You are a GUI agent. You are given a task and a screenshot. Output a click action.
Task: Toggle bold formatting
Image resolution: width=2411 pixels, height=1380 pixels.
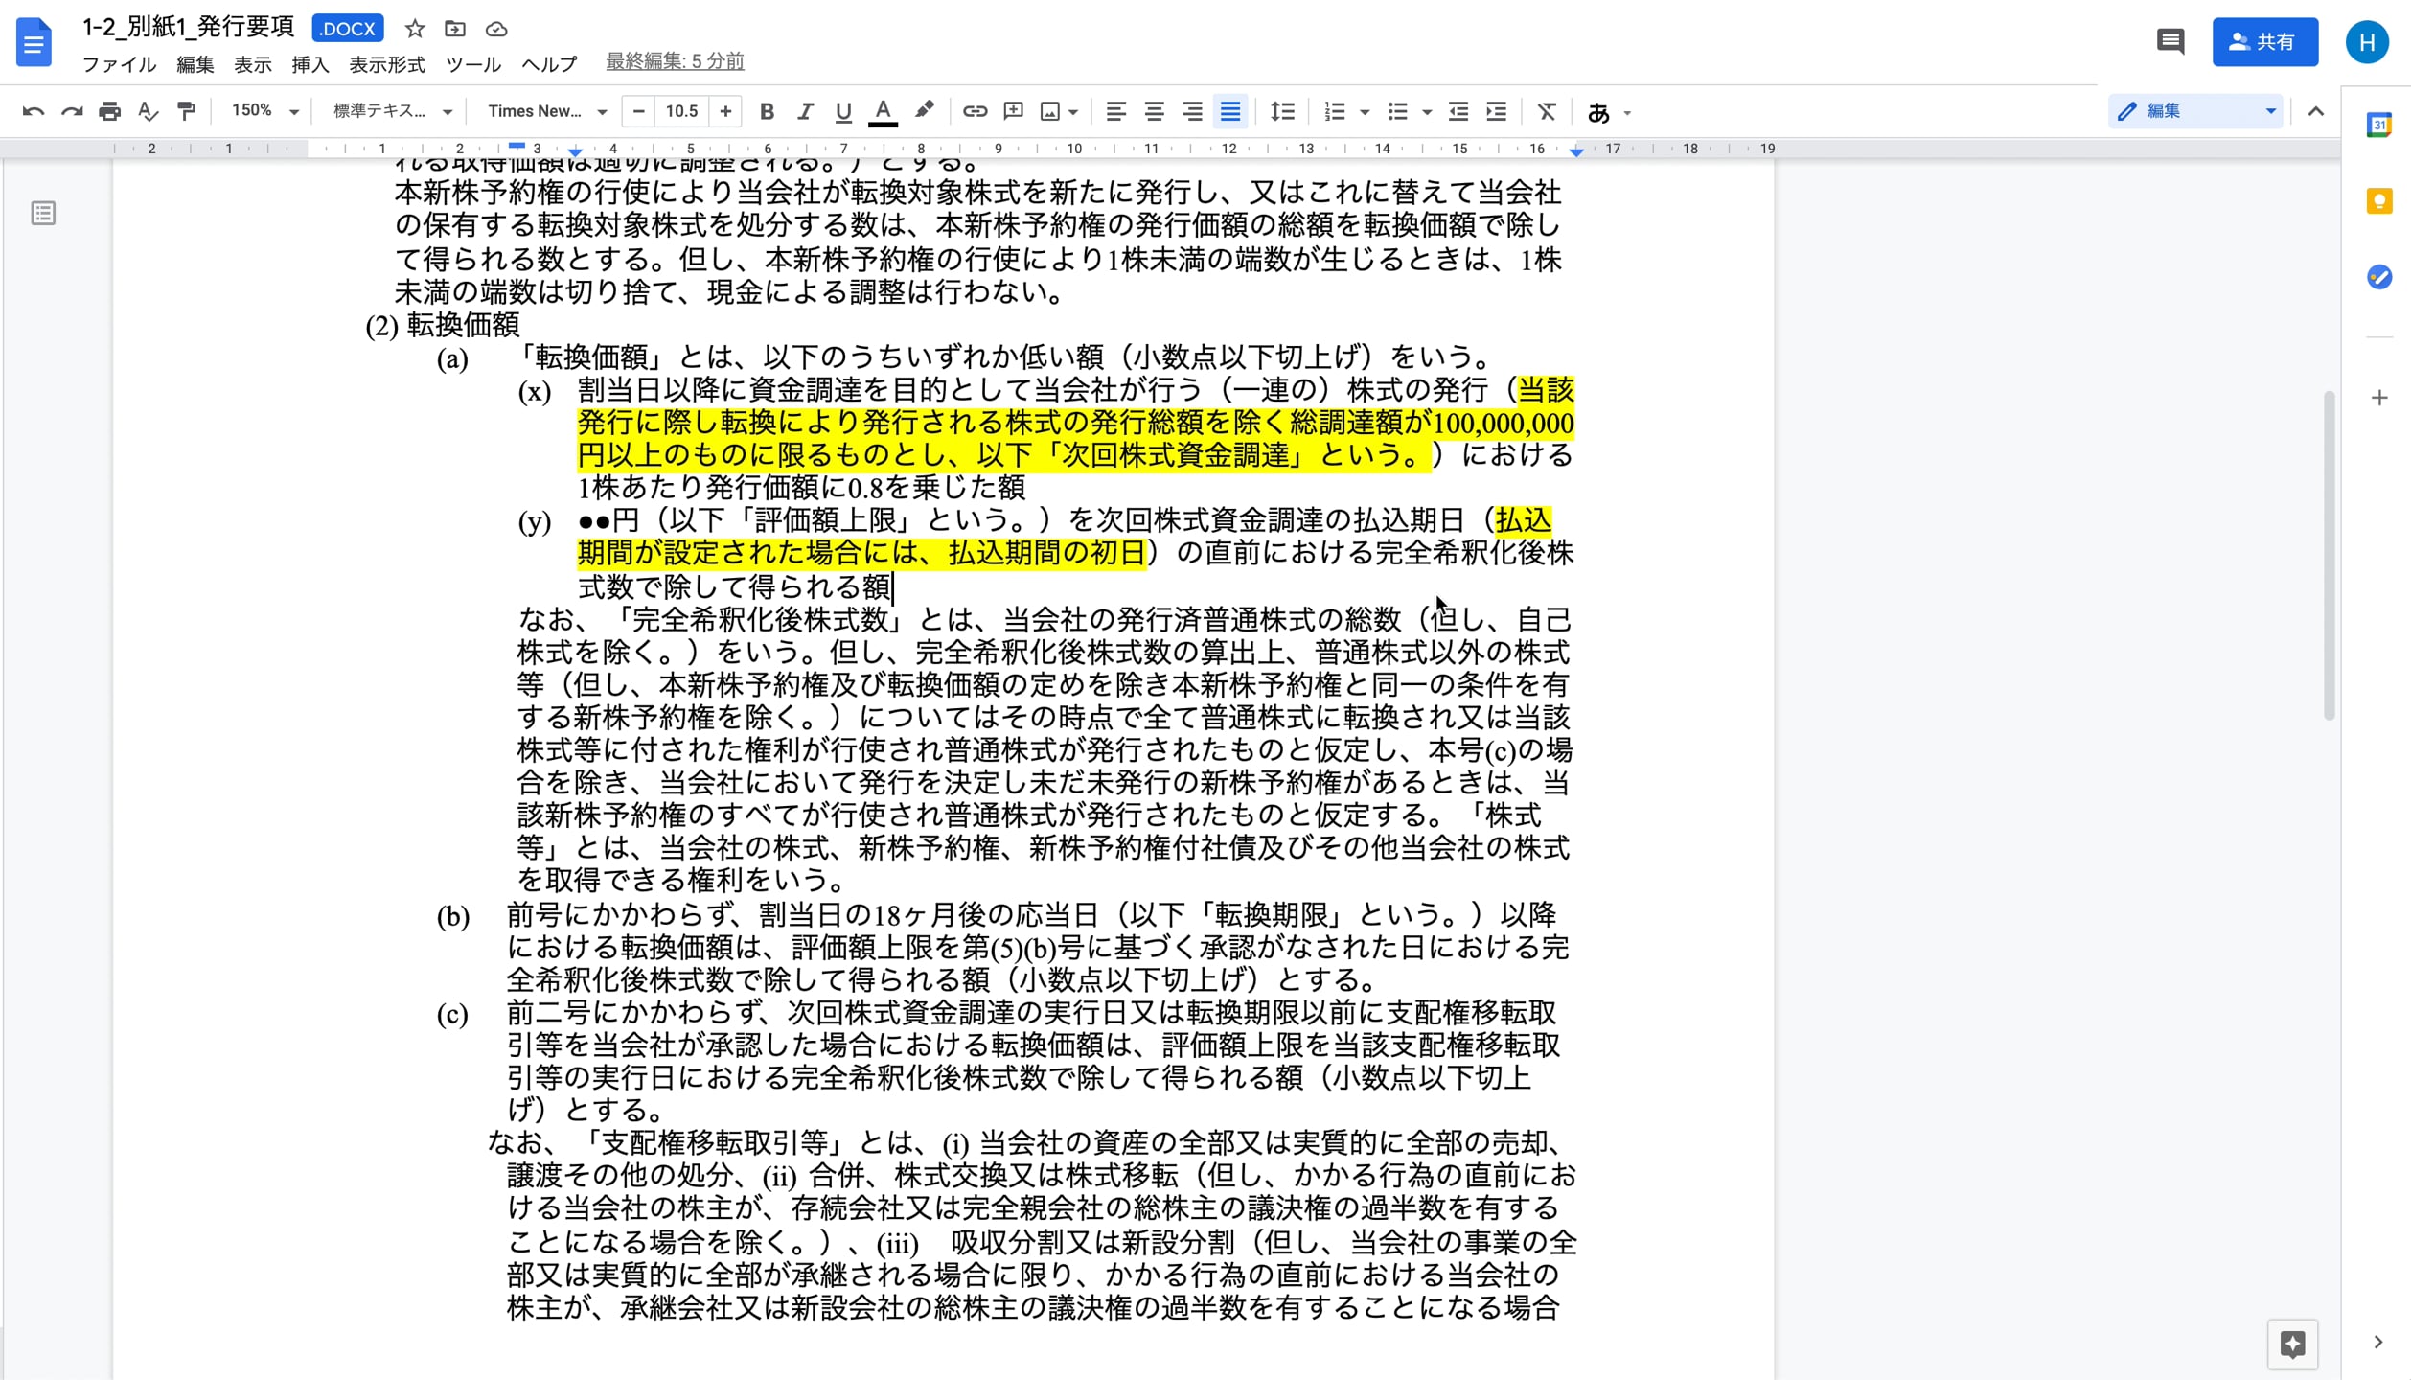[767, 111]
